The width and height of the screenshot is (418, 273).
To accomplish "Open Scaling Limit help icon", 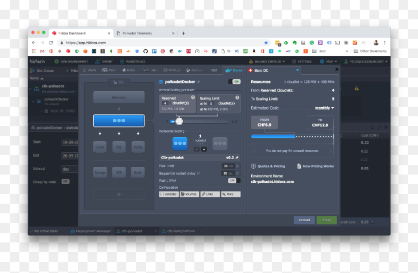I will tap(237, 97).
